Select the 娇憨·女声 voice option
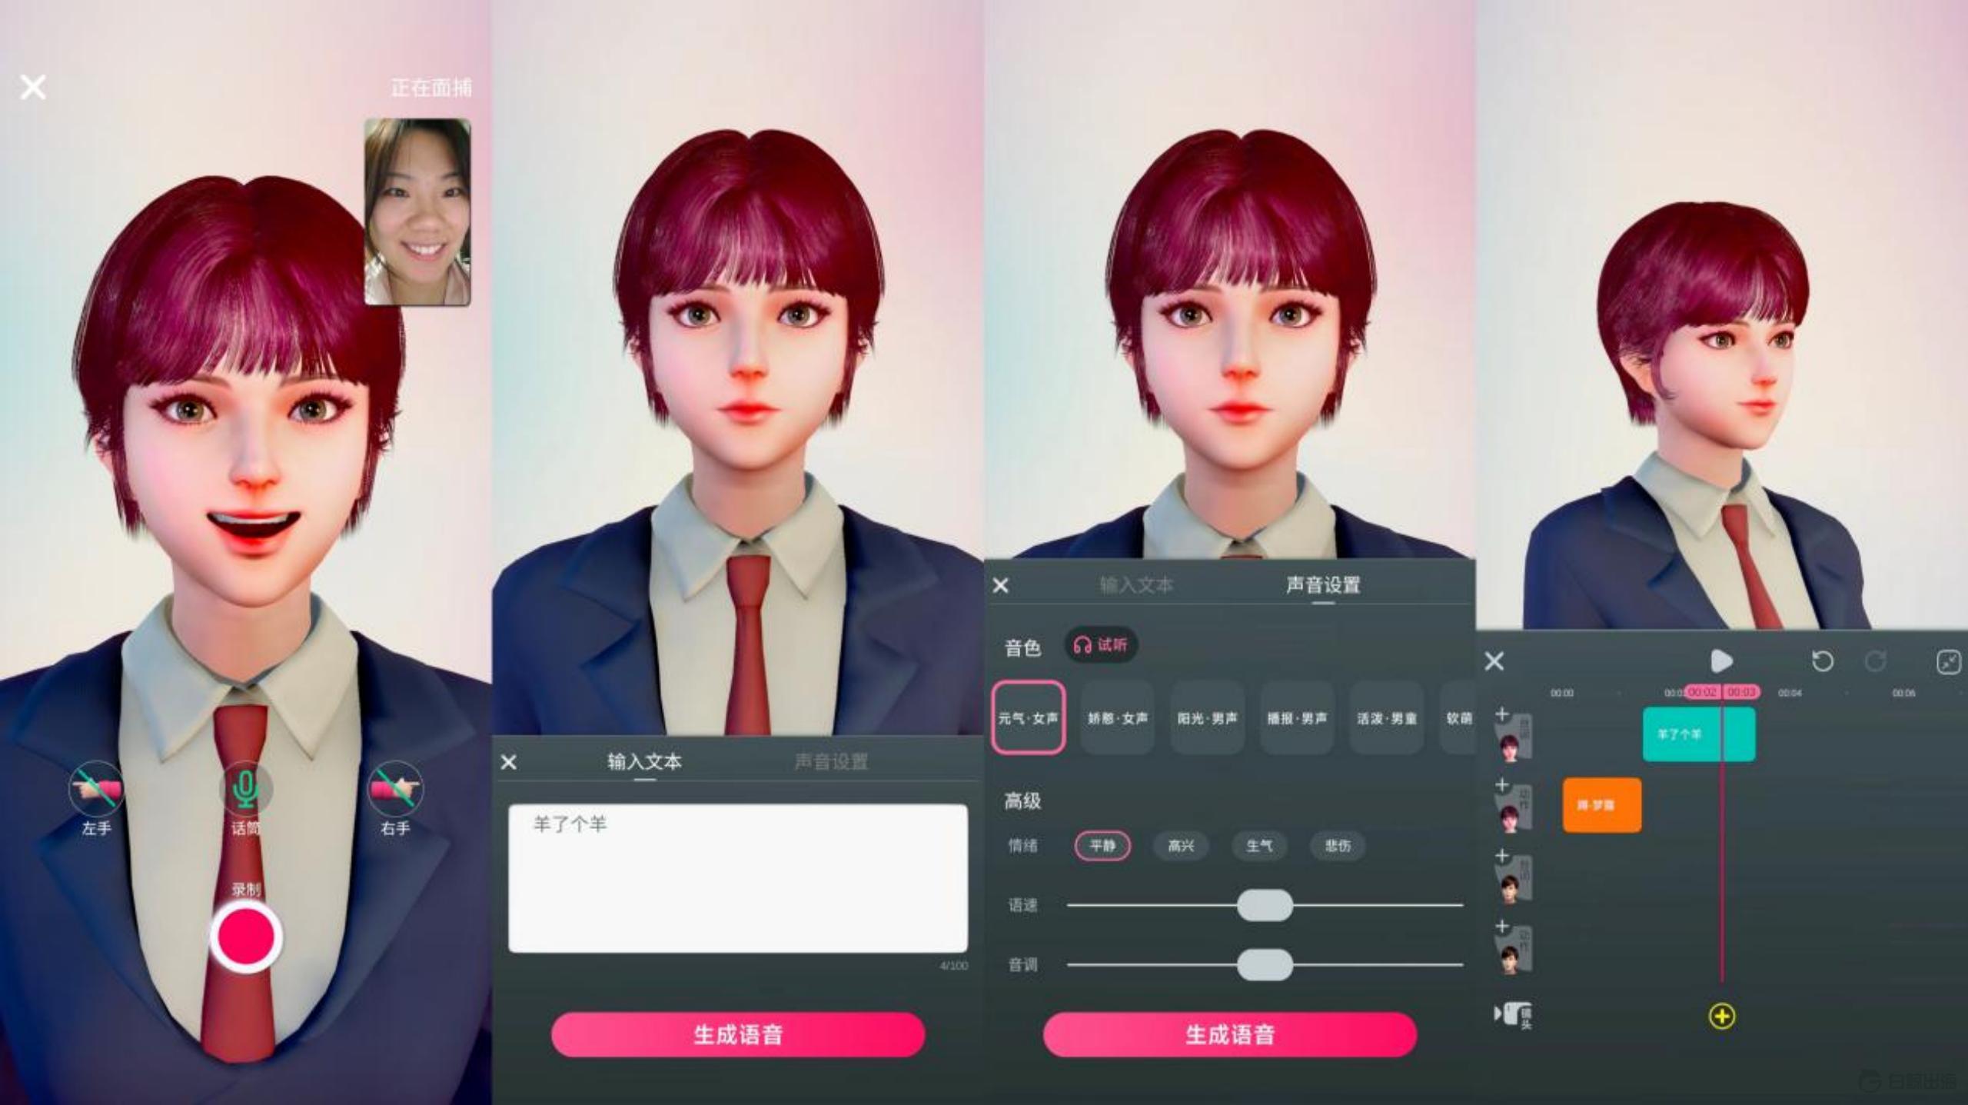1968x1105 pixels. point(1117,718)
